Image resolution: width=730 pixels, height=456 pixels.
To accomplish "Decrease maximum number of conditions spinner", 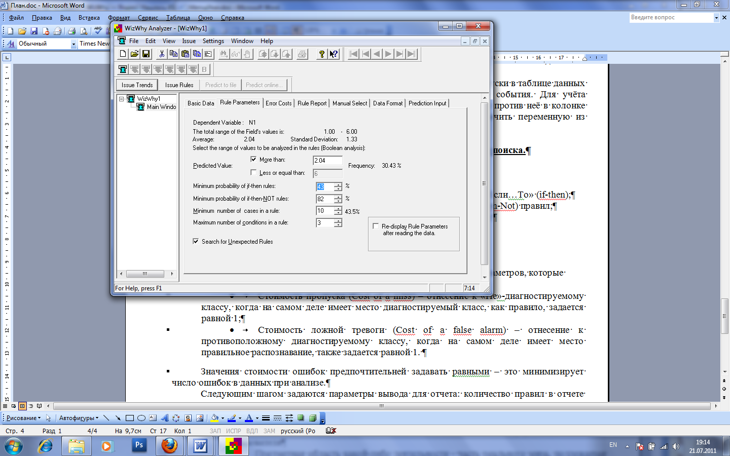I will click(x=338, y=225).
